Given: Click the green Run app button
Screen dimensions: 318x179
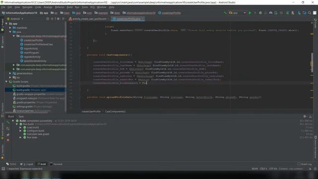Looking at the screenshot, I should [x=250, y=13].
